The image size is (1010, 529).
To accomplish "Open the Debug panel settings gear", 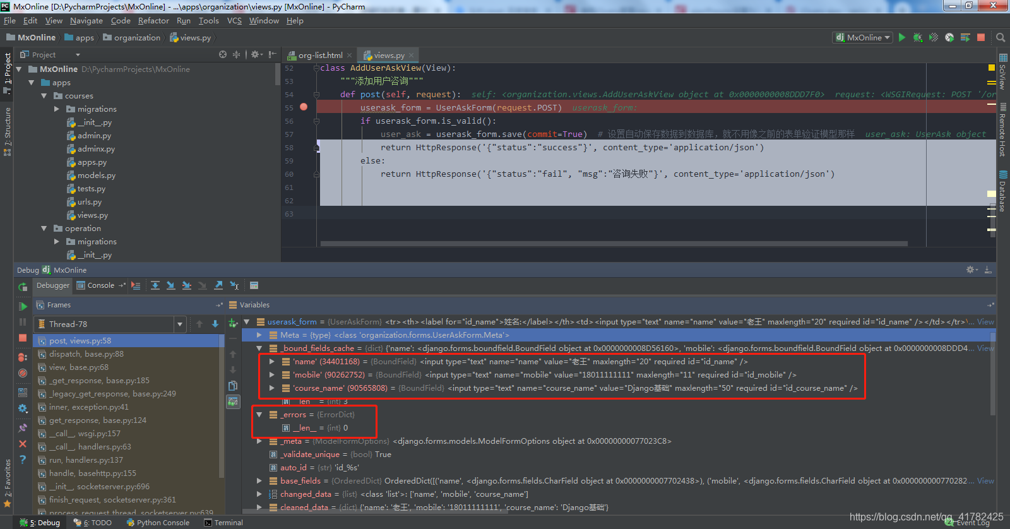I will (972, 270).
